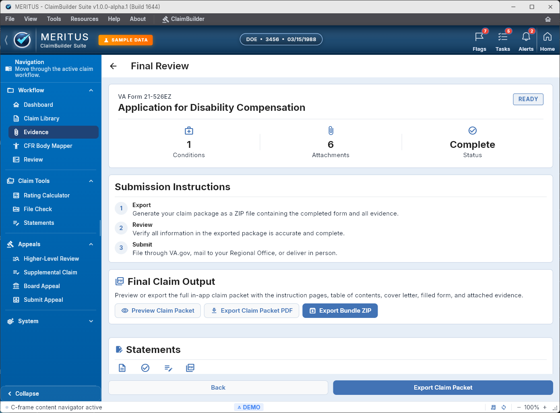Viewport: 560px width, 413px height.
Task: Open the Tools menu
Action: click(54, 19)
